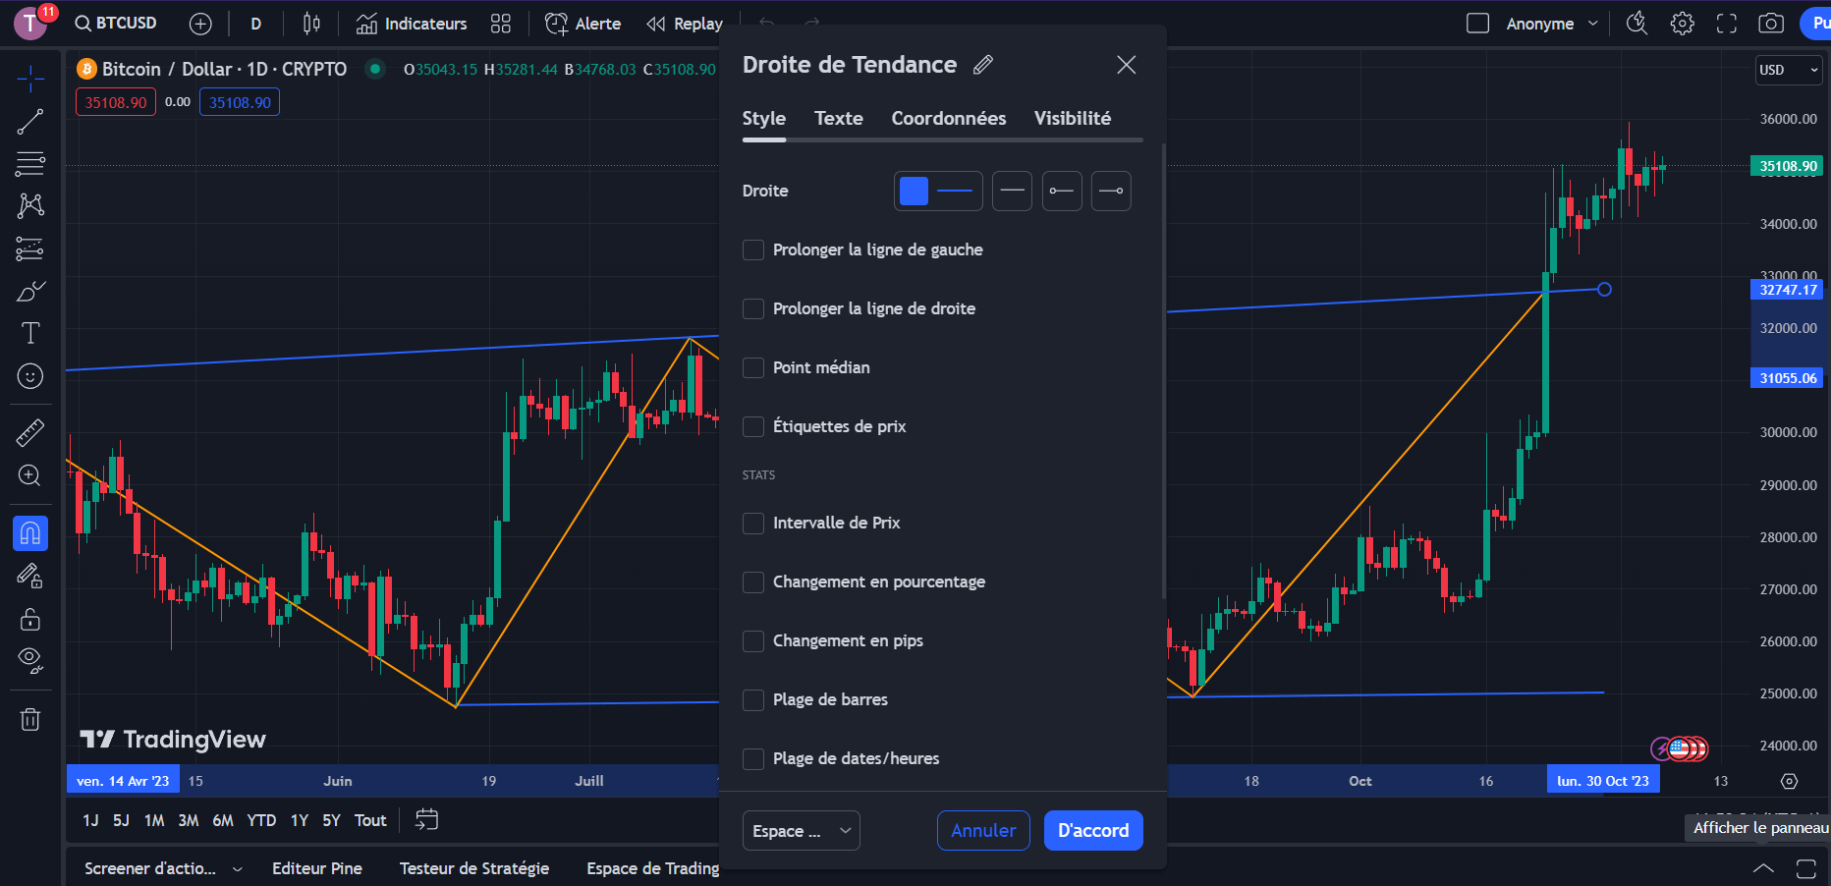Select the Trend Line drawing tool
Viewport: 1831px width, 886px height.
[29, 121]
